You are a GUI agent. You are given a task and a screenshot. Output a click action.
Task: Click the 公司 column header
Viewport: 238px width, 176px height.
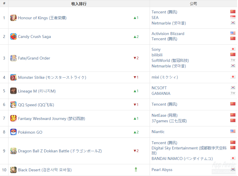coord(193,4)
